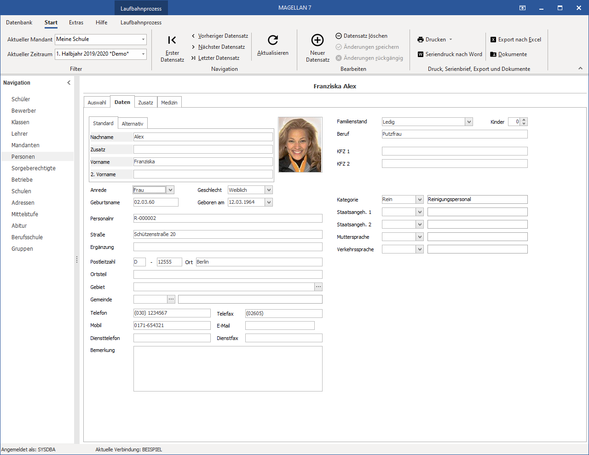Click the Bemerkung text area
This screenshot has width=589, height=455.
(228, 369)
